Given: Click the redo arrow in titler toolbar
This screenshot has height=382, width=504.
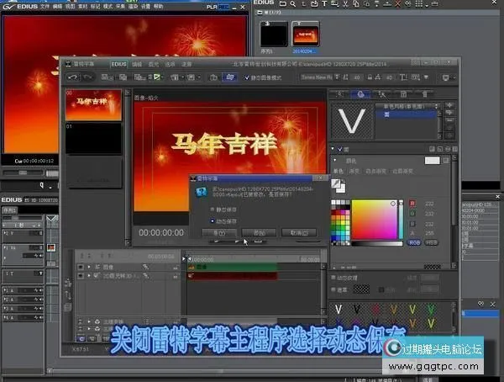Looking at the screenshot, I should pyautogui.click(x=90, y=77).
